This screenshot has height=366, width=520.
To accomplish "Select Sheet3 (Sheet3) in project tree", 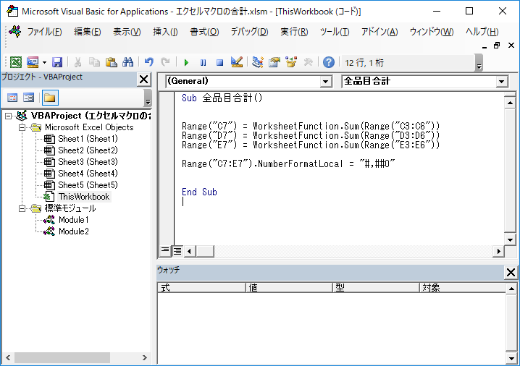I will (x=88, y=162).
